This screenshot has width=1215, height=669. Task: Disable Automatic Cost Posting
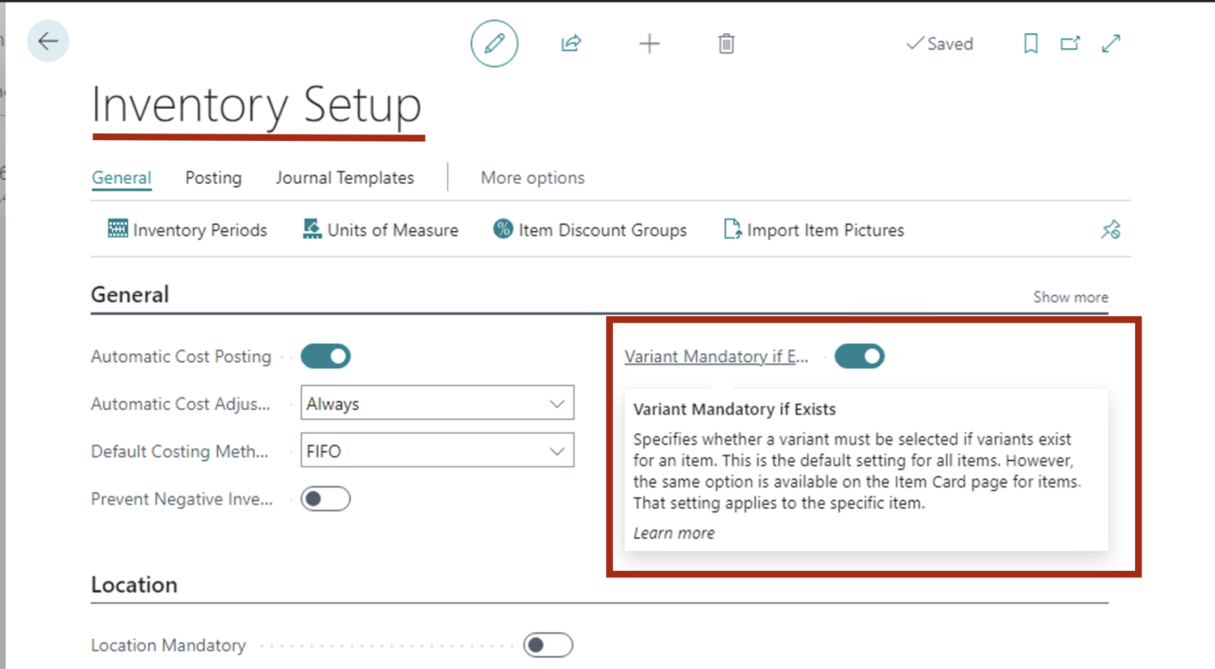pyautogui.click(x=325, y=356)
